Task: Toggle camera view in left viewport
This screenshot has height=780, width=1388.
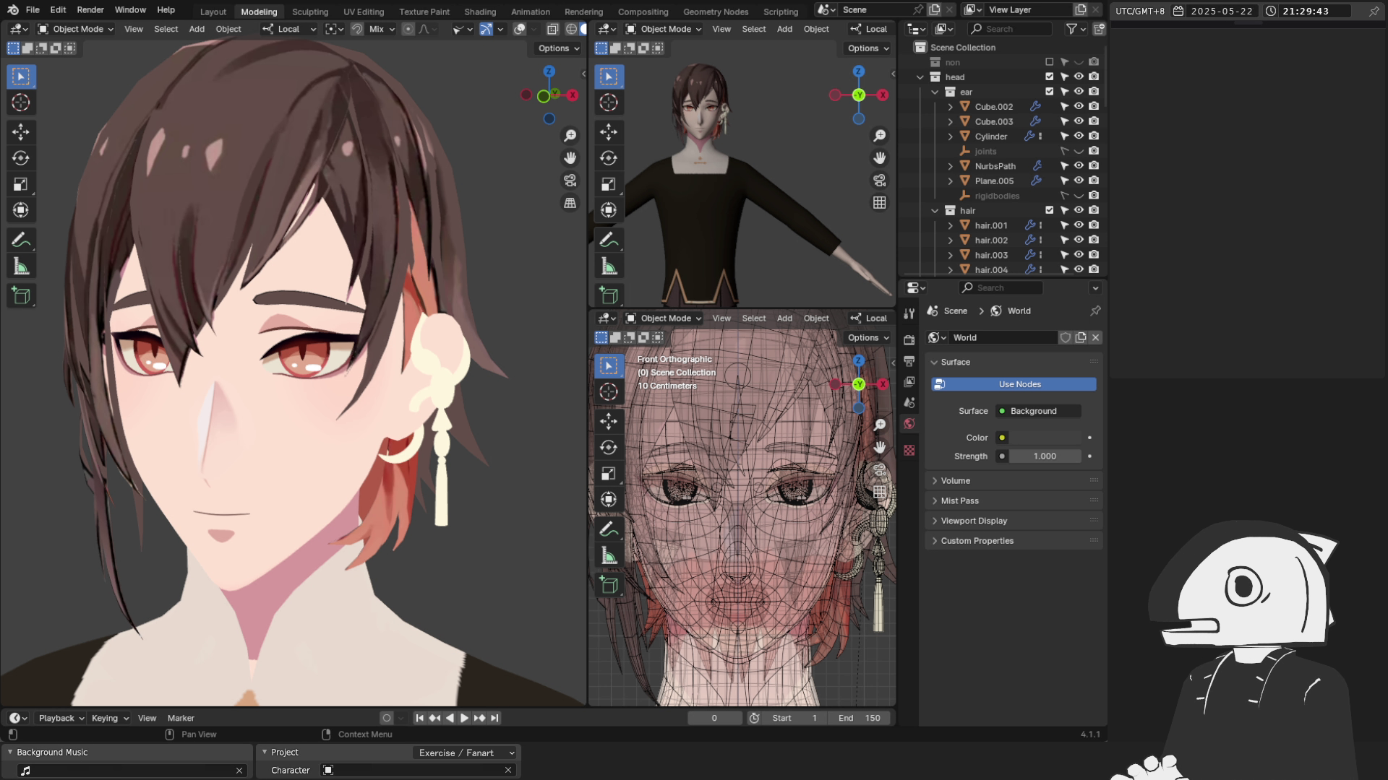Action: (x=570, y=181)
